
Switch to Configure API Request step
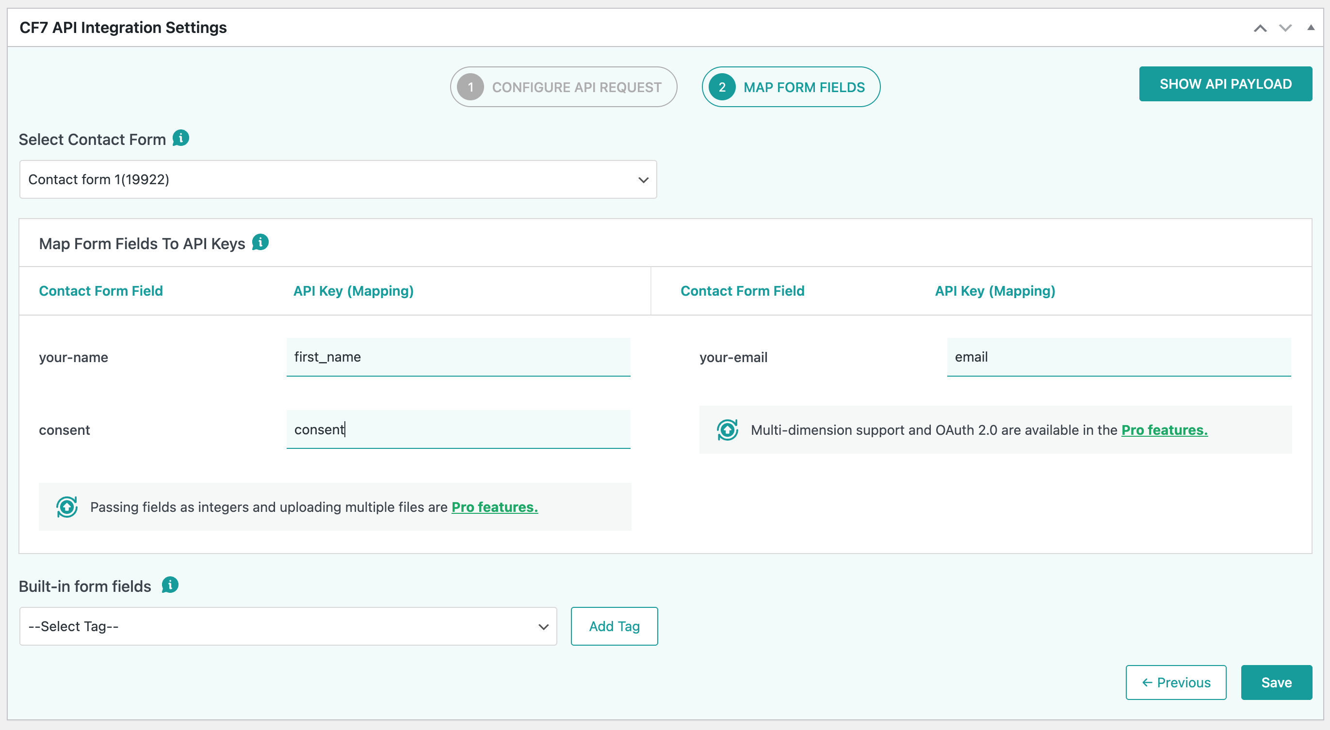point(563,87)
